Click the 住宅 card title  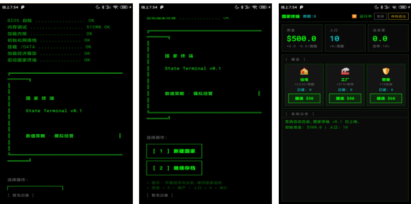304,79
